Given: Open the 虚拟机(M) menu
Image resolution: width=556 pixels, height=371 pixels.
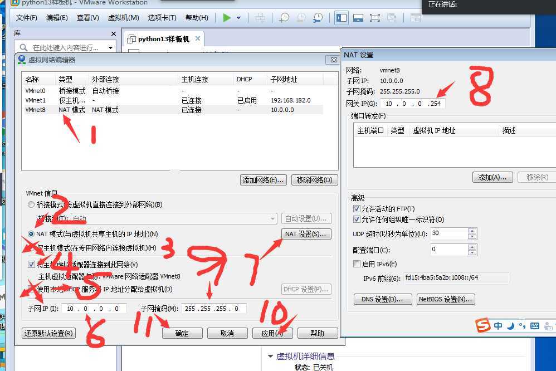Looking at the screenshot, I should point(123,18).
